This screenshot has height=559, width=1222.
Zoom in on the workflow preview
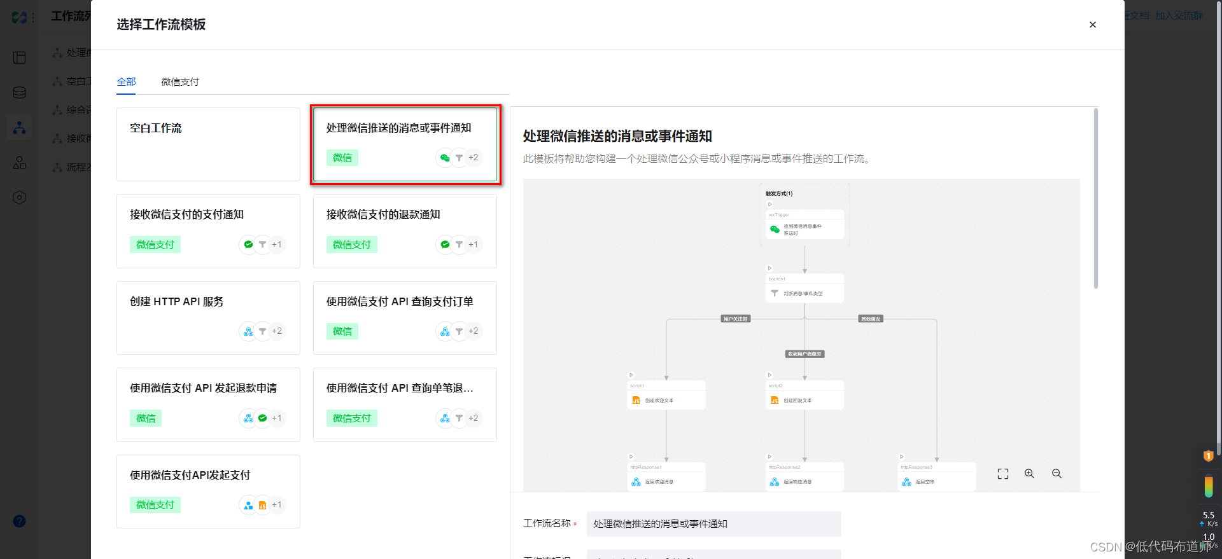[1029, 474]
